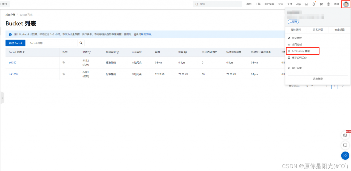
Task: Click inside the Bucket 名称 search field
Action: coord(52,43)
